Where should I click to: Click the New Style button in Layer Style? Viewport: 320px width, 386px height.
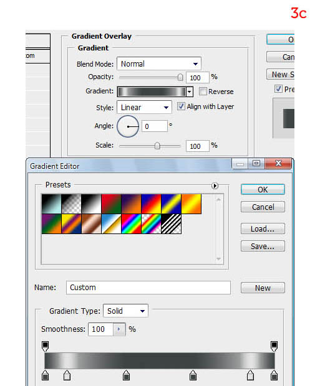pyautogui.click(x=281, y=74)
